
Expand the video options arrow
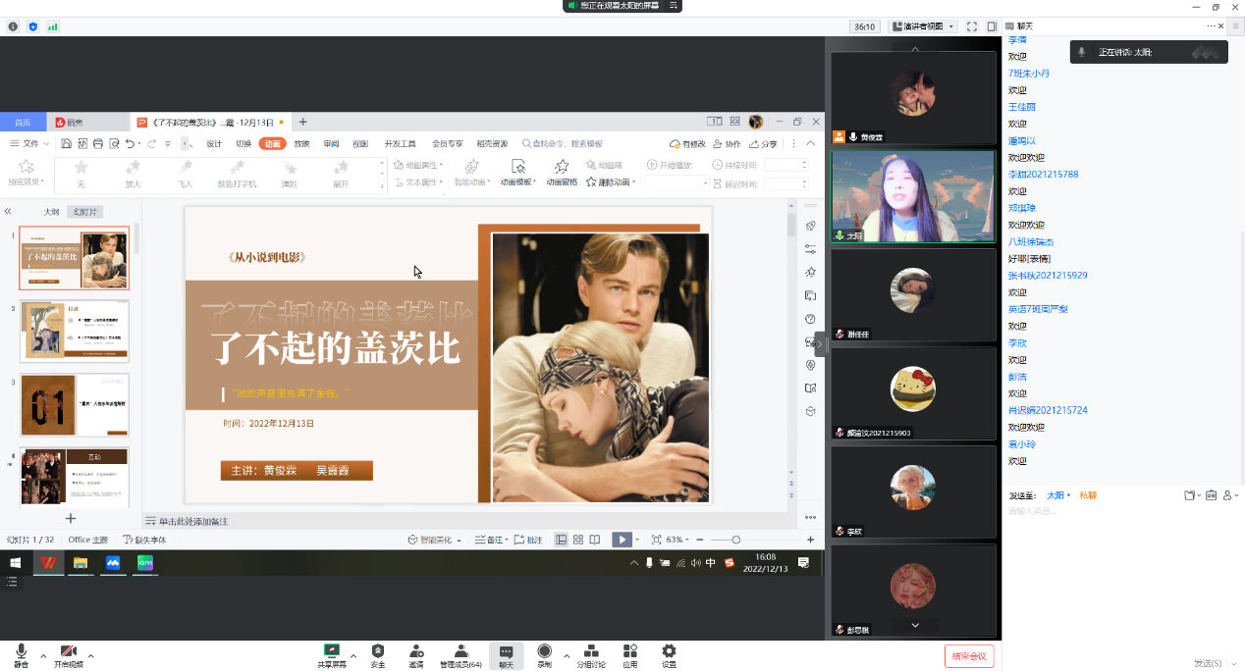[x=91, y=655]
